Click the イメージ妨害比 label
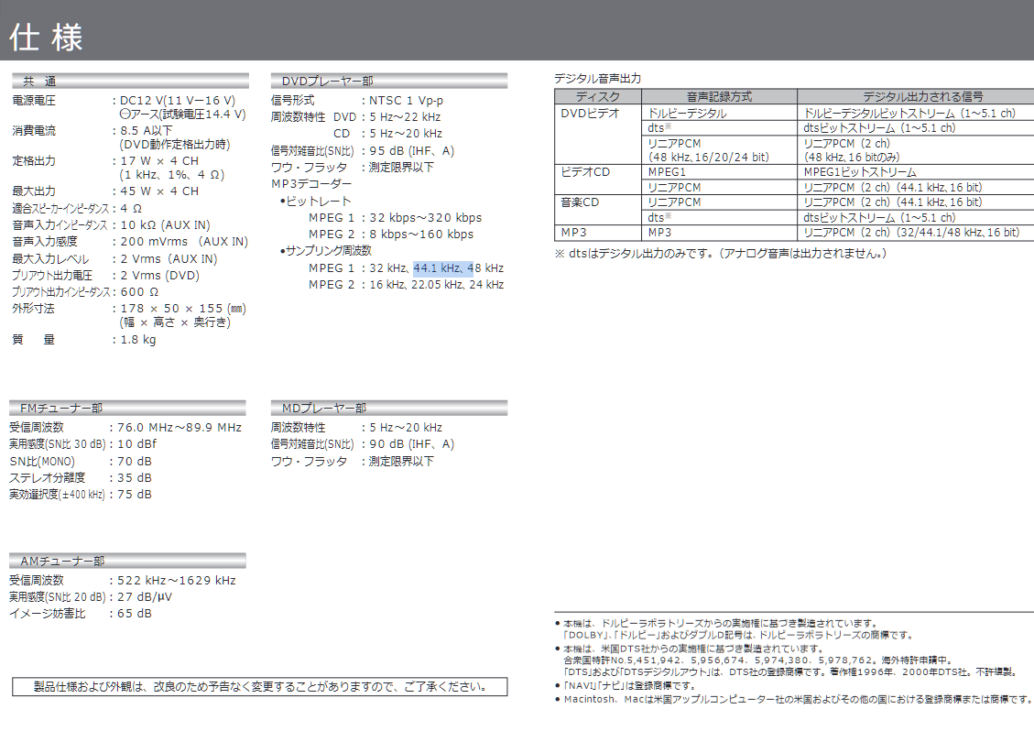 click(x=47, y=614)
